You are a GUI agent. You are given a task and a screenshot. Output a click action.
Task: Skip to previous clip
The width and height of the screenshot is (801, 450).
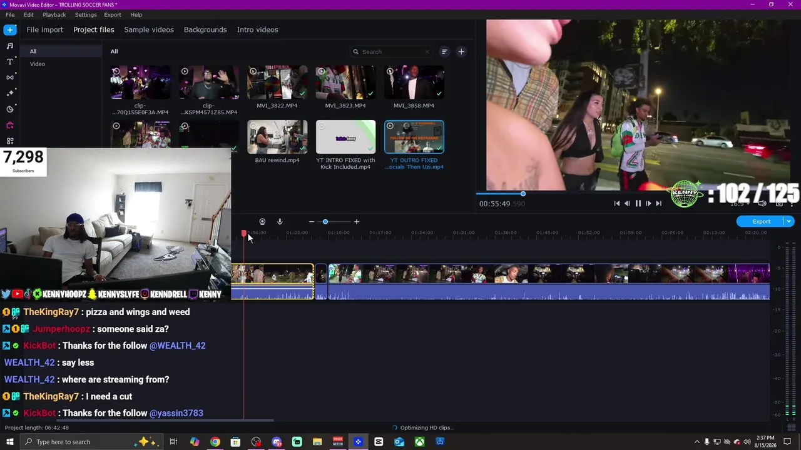coord(616,203)
